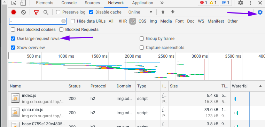The height and width of the screenshot is (127, 265).
Task: Export HAR file with download arrow
Action: (173, 12)
